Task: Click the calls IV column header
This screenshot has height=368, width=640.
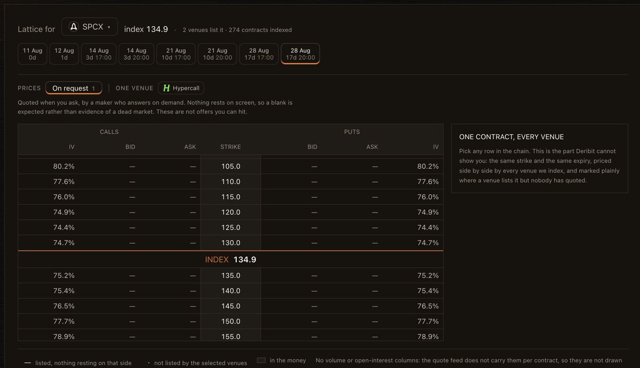Action: (71, 147)
